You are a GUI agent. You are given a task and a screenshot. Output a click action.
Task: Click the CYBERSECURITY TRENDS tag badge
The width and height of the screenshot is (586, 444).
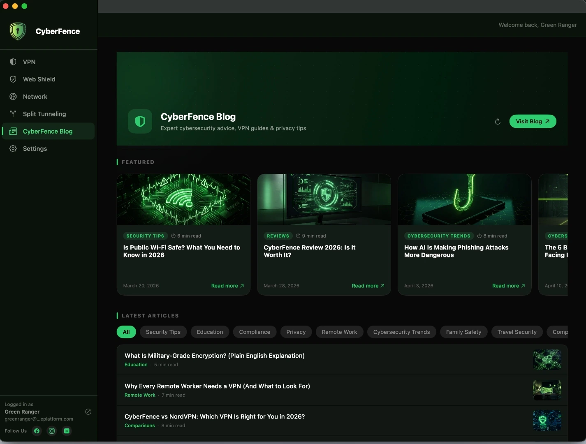[x=439, y=236]
